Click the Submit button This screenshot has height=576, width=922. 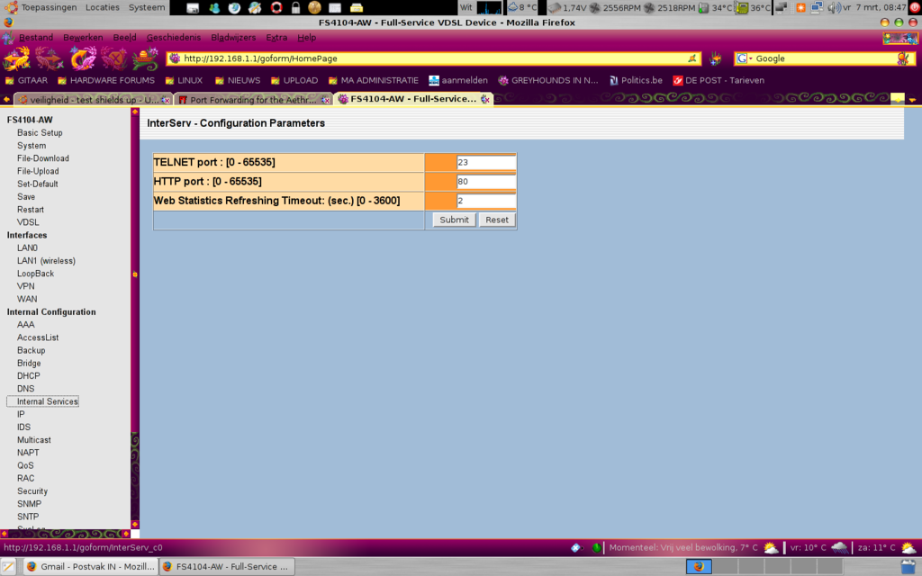click(454, 220)
